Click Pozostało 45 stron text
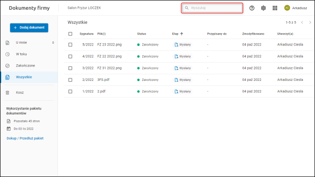 click(27, 121)
